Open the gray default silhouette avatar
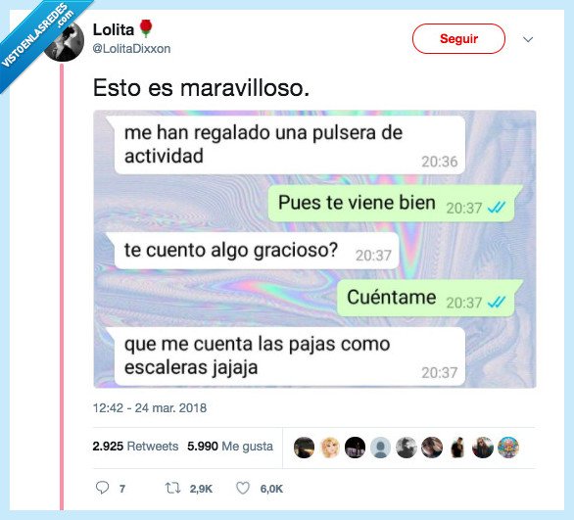Screen dimensions: 574x520 380,448
